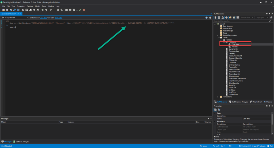Click the Refresh model circular arrow icon

(x=18, y=10)
